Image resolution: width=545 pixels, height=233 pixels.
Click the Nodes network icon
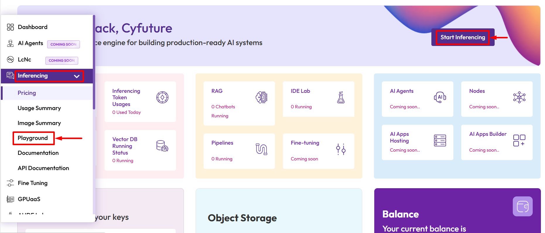519,97
